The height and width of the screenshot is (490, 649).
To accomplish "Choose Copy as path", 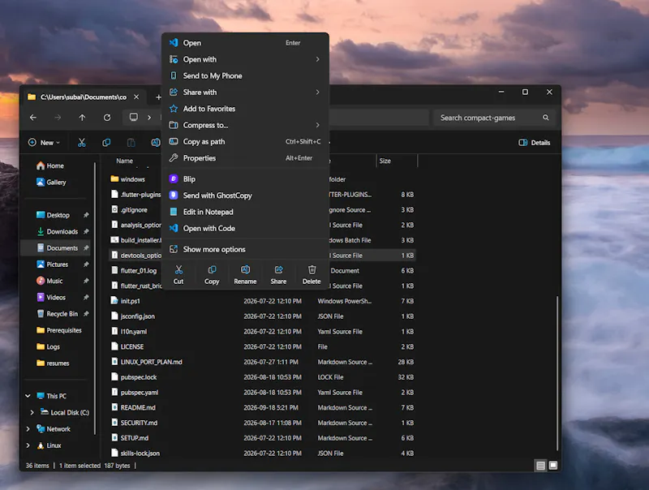I will click(245, 141).
